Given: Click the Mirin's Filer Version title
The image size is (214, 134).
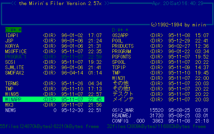Looking at the screenshot, I should (x=60, y=3).
